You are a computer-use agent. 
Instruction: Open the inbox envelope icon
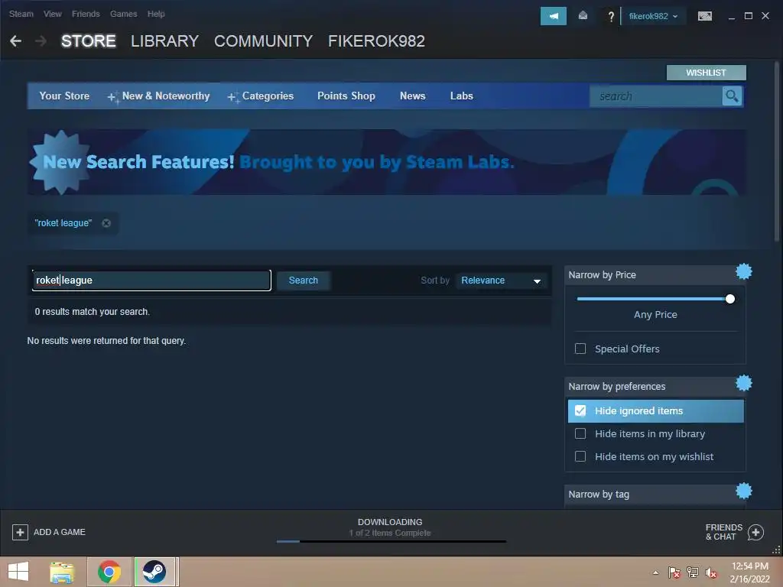coord(583,16)
